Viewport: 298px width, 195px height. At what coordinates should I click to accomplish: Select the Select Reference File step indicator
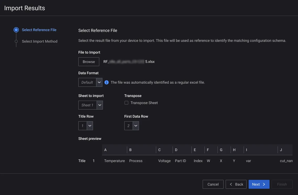[16, 30]
